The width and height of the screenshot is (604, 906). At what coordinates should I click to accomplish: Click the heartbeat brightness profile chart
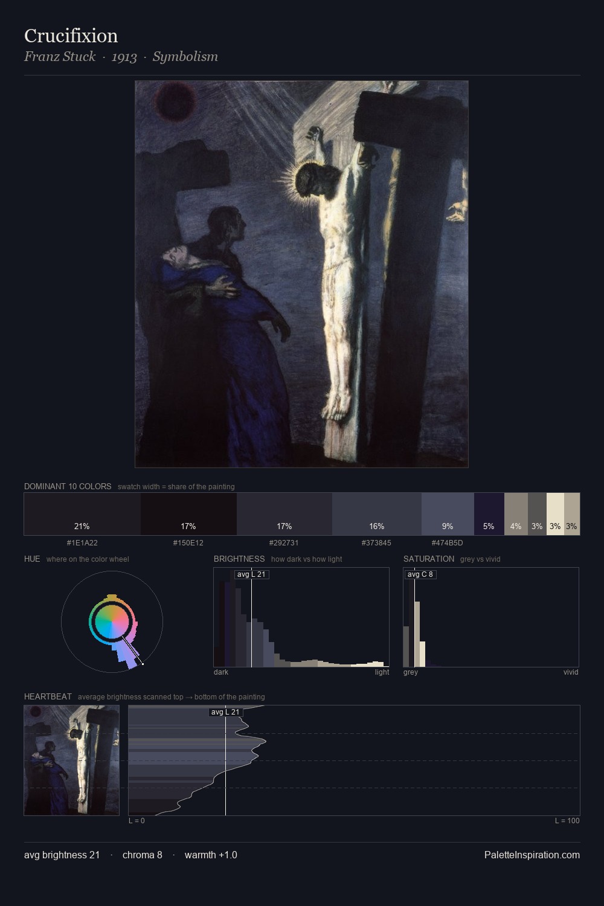point(354,760)
